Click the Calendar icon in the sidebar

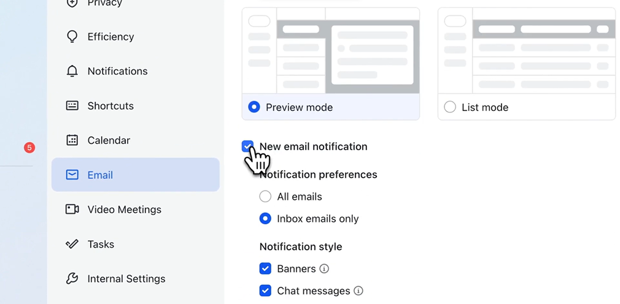[72, 140]
